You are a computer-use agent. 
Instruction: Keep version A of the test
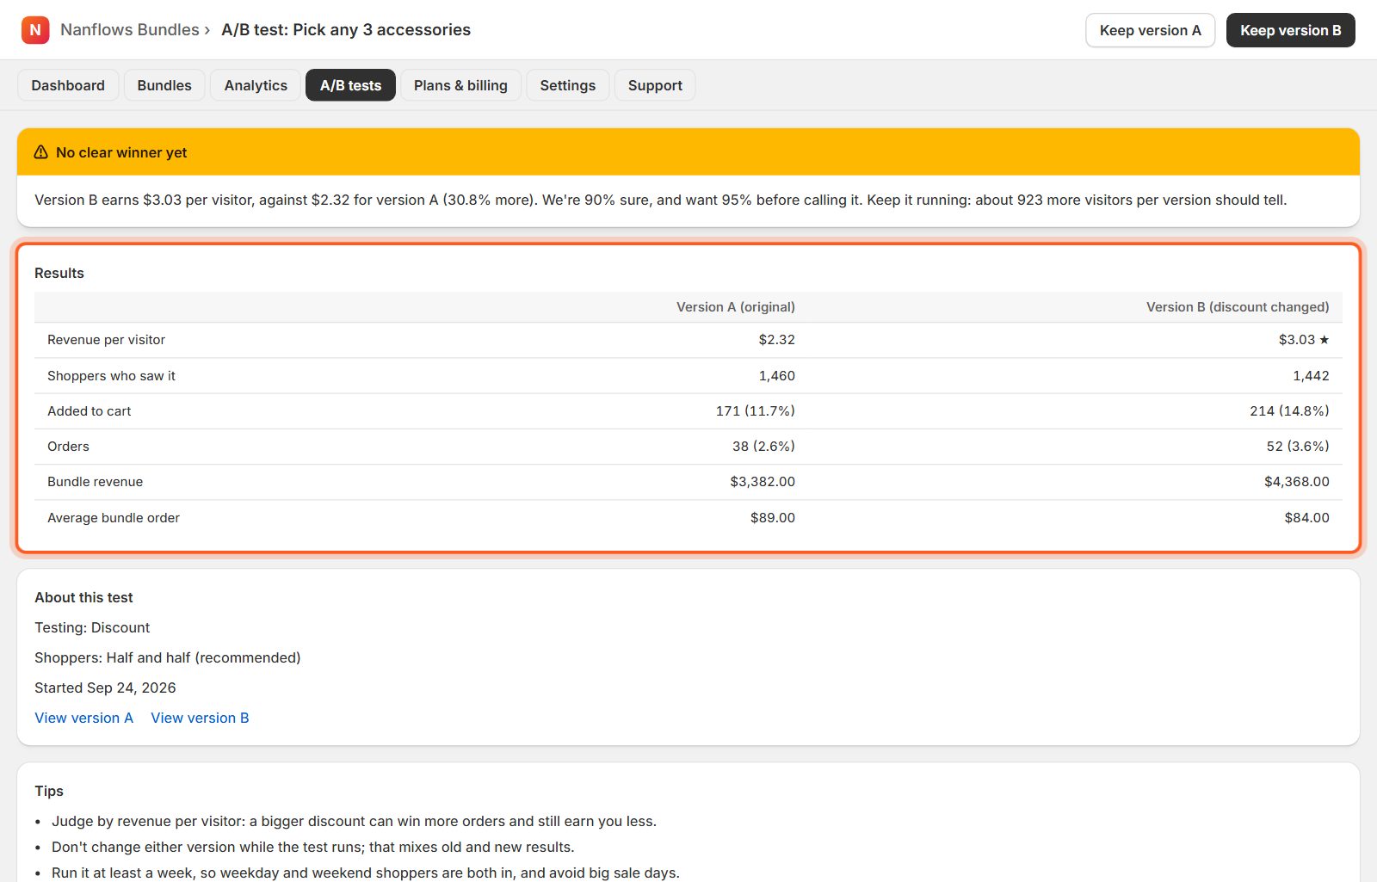[x=1150, y=30]
